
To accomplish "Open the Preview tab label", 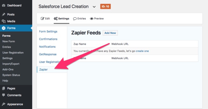I will [99, 19].
